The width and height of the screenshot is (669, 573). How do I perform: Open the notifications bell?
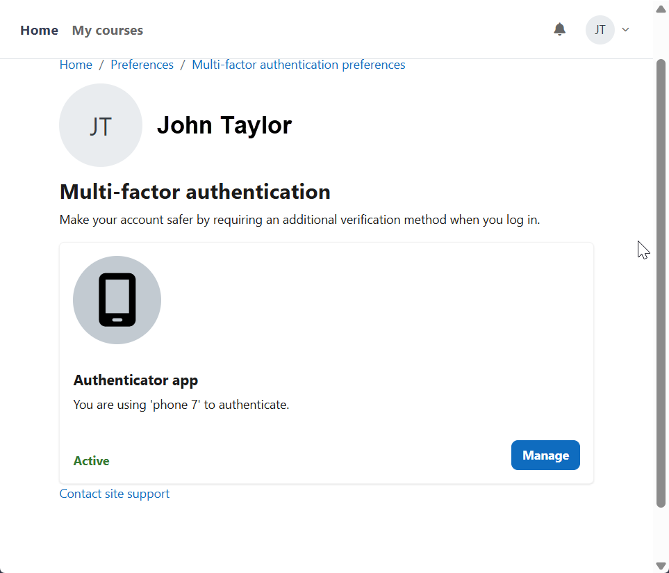559,29
